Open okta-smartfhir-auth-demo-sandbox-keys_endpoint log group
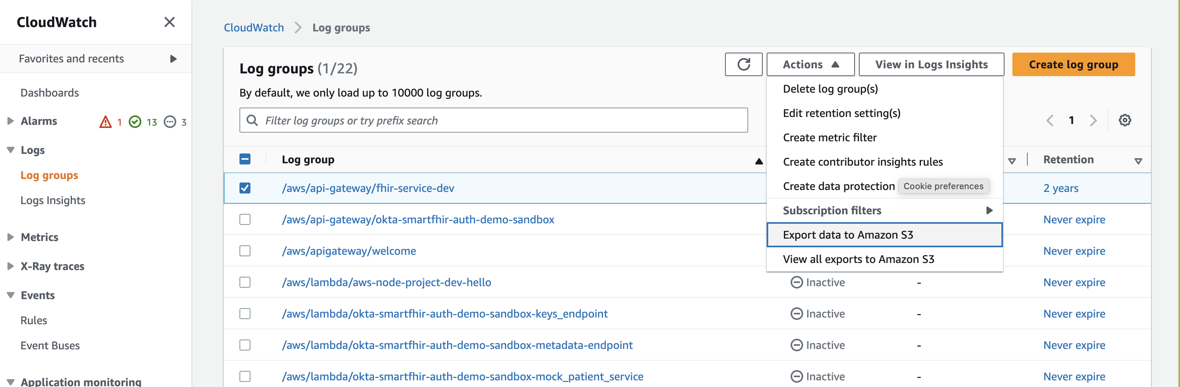Viewport: 1180px width, 387px height. [x=444, y=314]
